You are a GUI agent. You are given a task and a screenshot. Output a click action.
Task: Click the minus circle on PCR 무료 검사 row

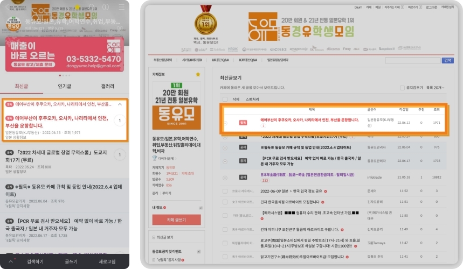point(225,161)
